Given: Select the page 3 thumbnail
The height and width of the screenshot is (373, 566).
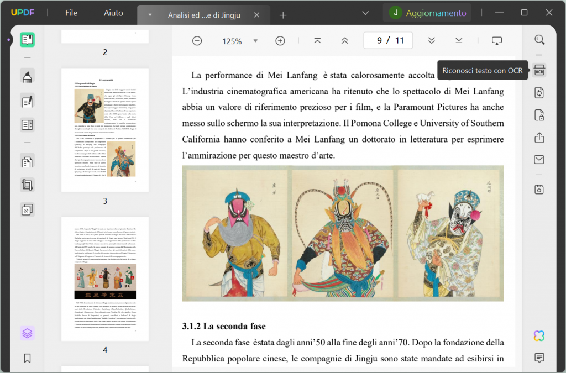Looking at the screenshot, I should (105, 130).
